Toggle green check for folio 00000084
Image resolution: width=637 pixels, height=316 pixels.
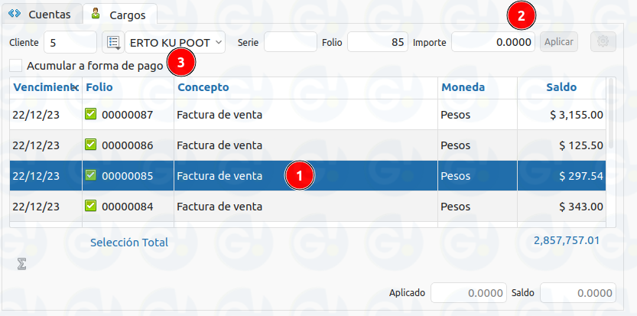91,206
